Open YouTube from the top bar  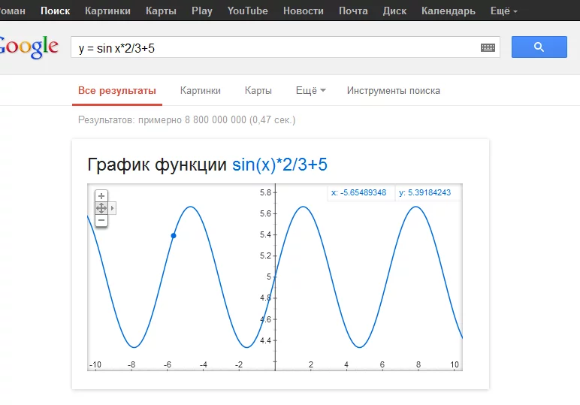point(247,11)
